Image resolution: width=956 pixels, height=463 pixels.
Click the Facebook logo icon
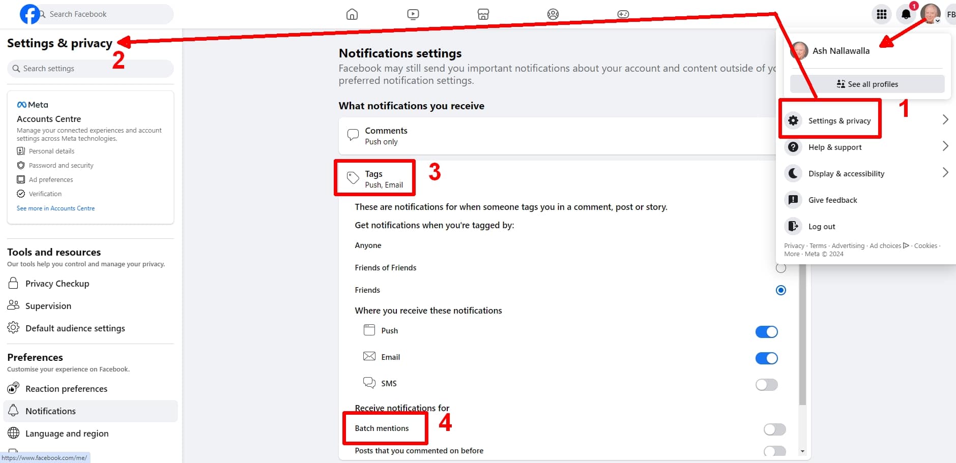[x=29, y=14]
